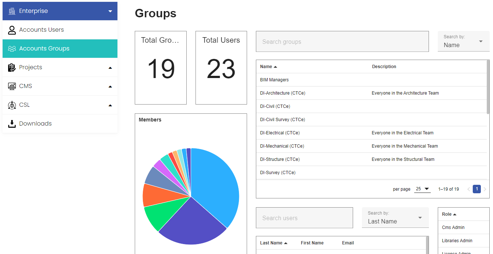The height and width of the screenshot is (254, 493).
Task: Click the Projects clipboard icon
Action: (12, 67)
